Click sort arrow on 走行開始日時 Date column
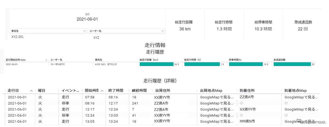Viewport: 329px width, 127px height. point(46,60)
